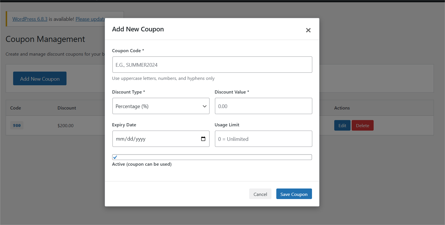
Task: Focus the Discount Value field
Action: pyautogui.click(x=263, y=106)
